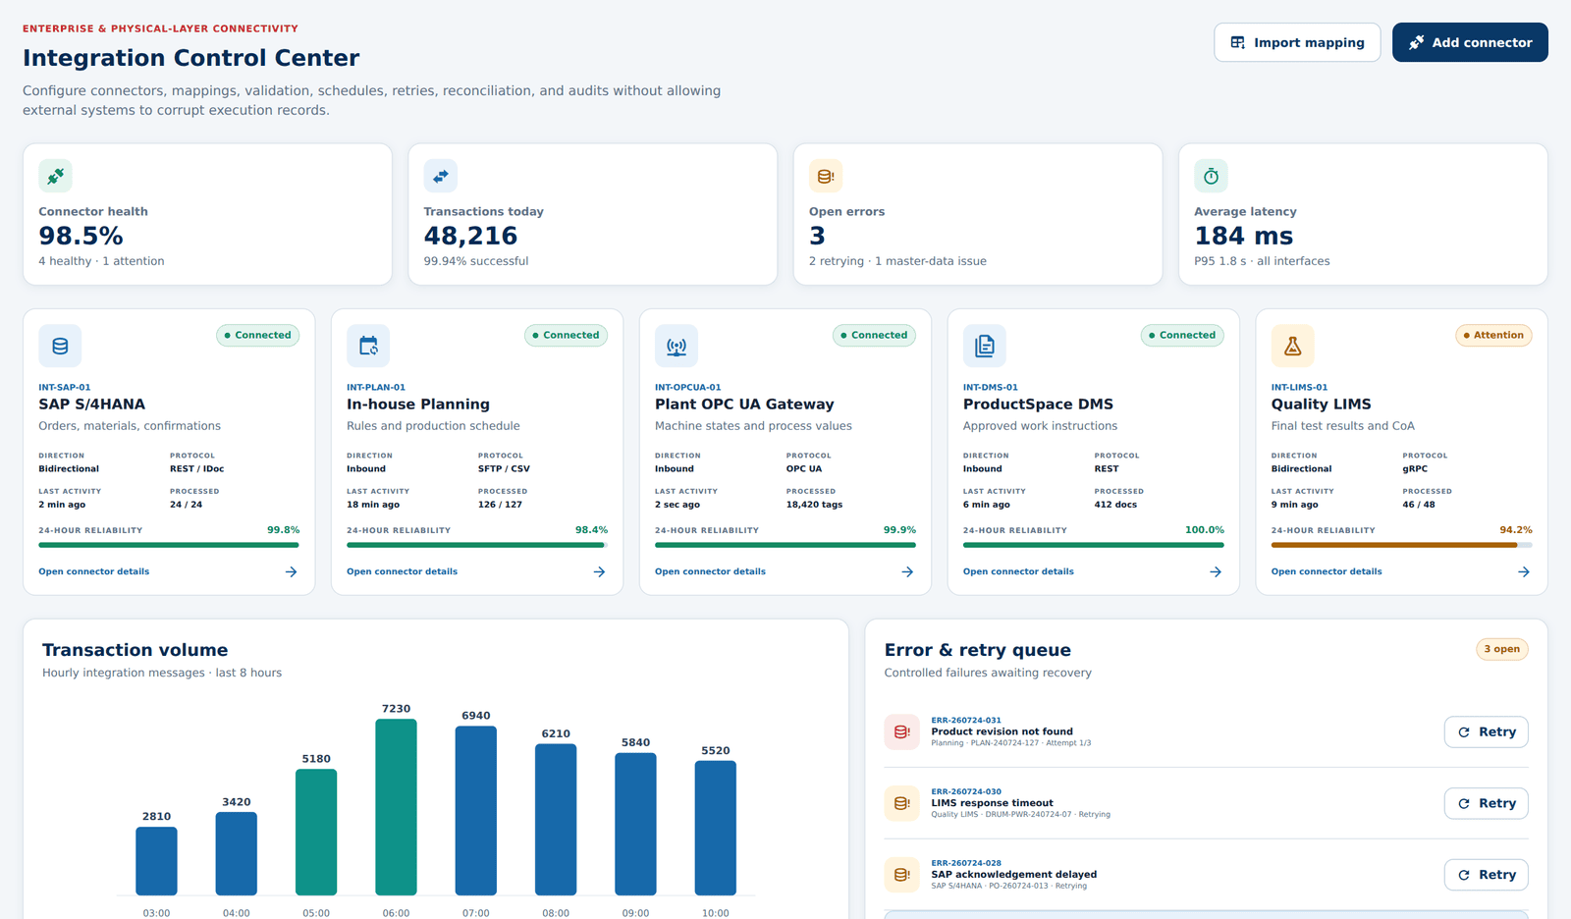Retry the Product revision not found error
This screenshot has height=919, width=1571.
1487,732
